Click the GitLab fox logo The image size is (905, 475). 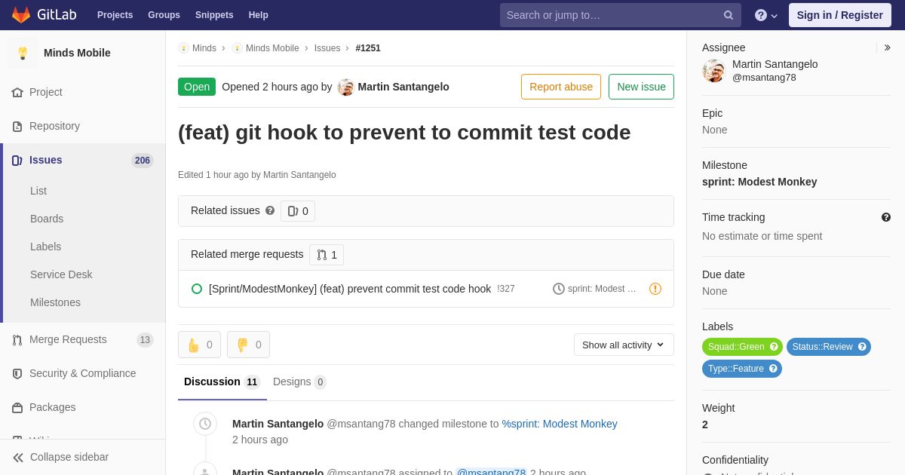[x=21, y=15]
